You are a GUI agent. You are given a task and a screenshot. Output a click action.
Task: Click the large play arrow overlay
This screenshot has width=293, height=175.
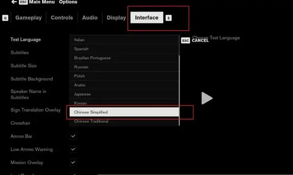pos(207,98)
